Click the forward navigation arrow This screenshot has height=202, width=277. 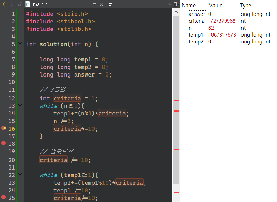(11, 4)
